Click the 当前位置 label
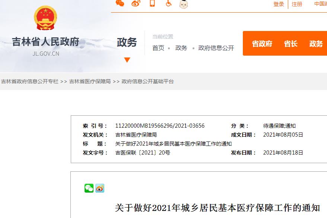Viewport: 327px width, 218px height. point(163,37)
